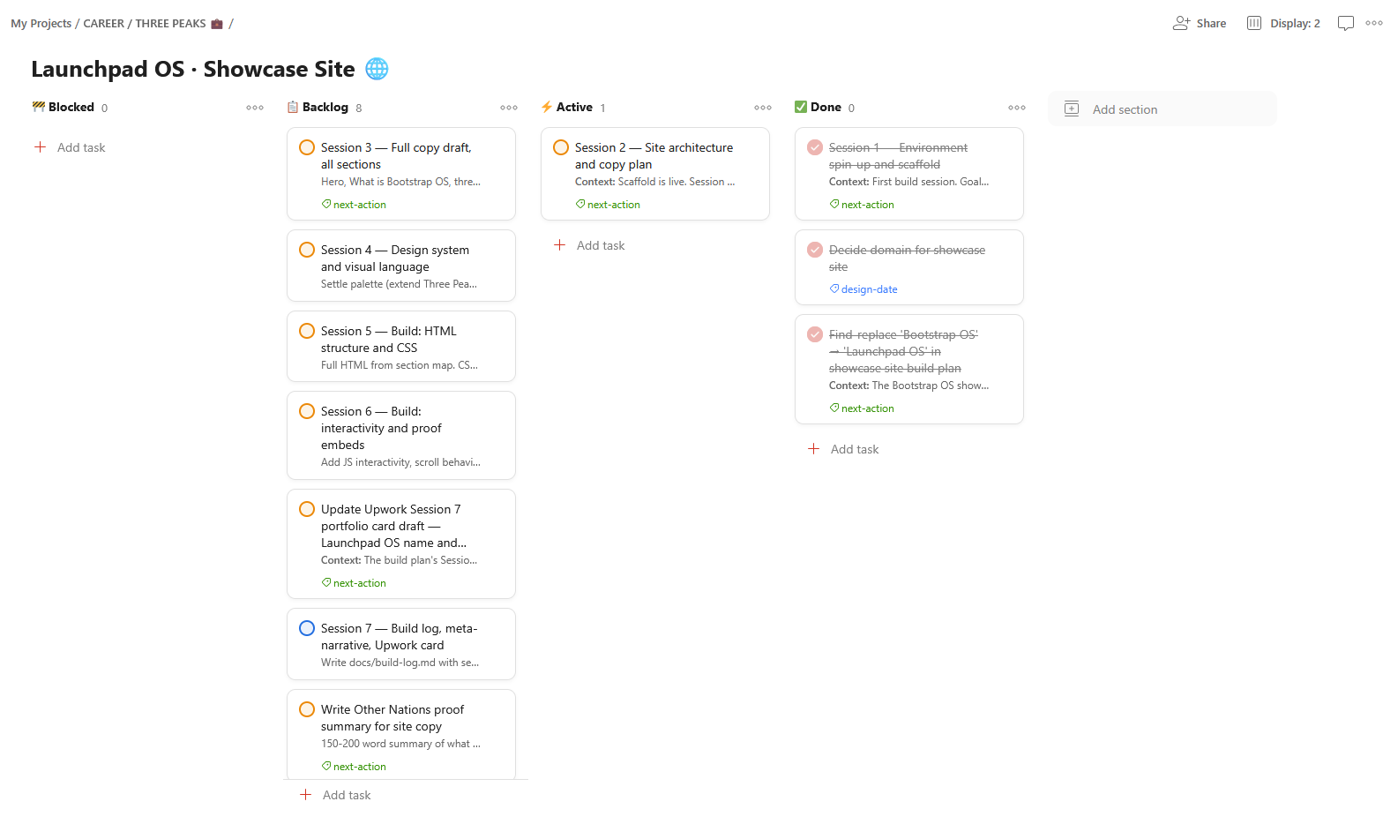Click the globe icon beside project title
This screenshot has width=1398, height=824.
point(377,69)
